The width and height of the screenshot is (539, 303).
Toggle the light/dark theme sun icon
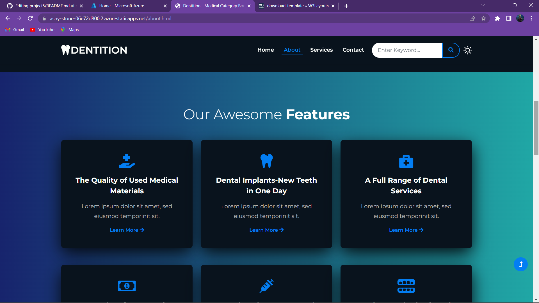[467, 50]
